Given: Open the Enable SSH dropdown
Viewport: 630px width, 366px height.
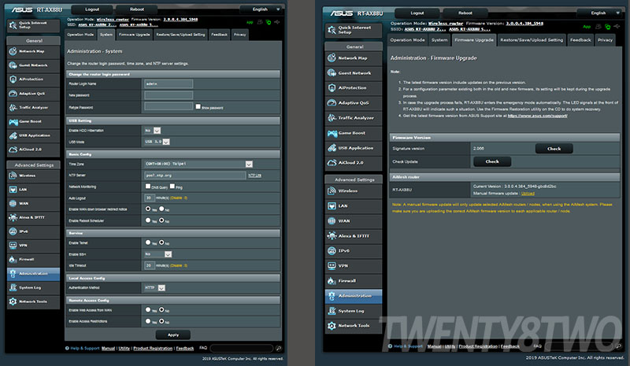Looking at the screenshot, I should pyautogui.click(x=158, y=254).
